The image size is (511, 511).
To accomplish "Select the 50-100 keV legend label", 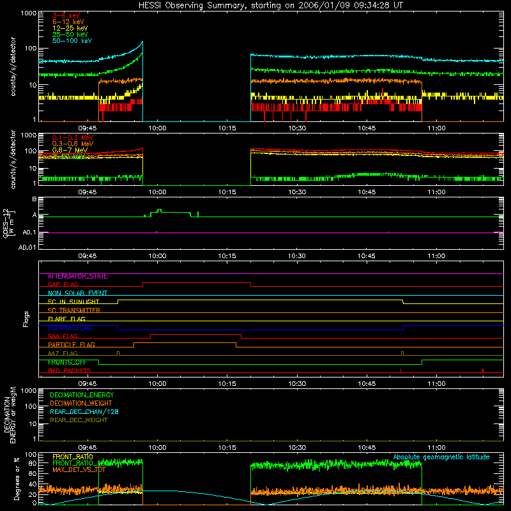I will point(72,41).
